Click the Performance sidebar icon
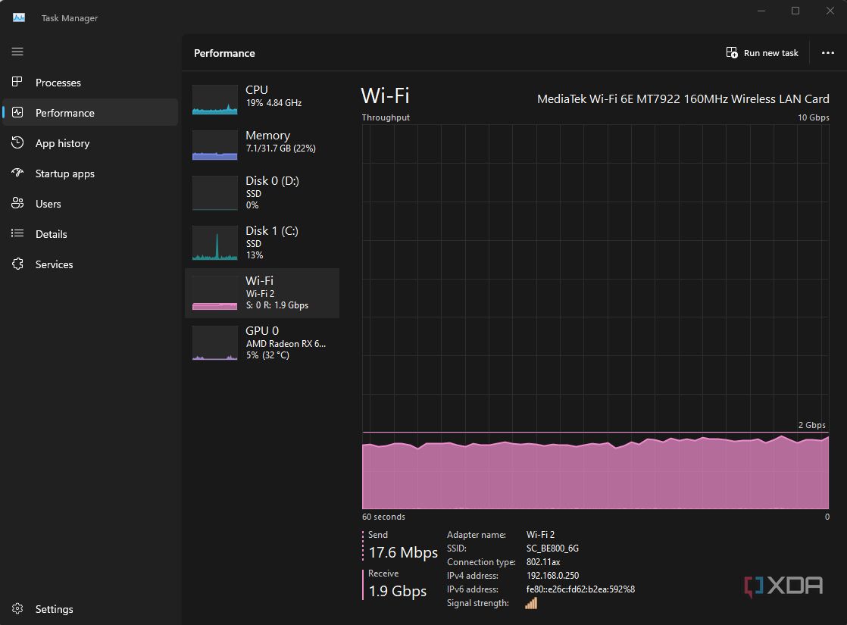The width and height of the screenshot is (847, 625). [x=17, y=112]
